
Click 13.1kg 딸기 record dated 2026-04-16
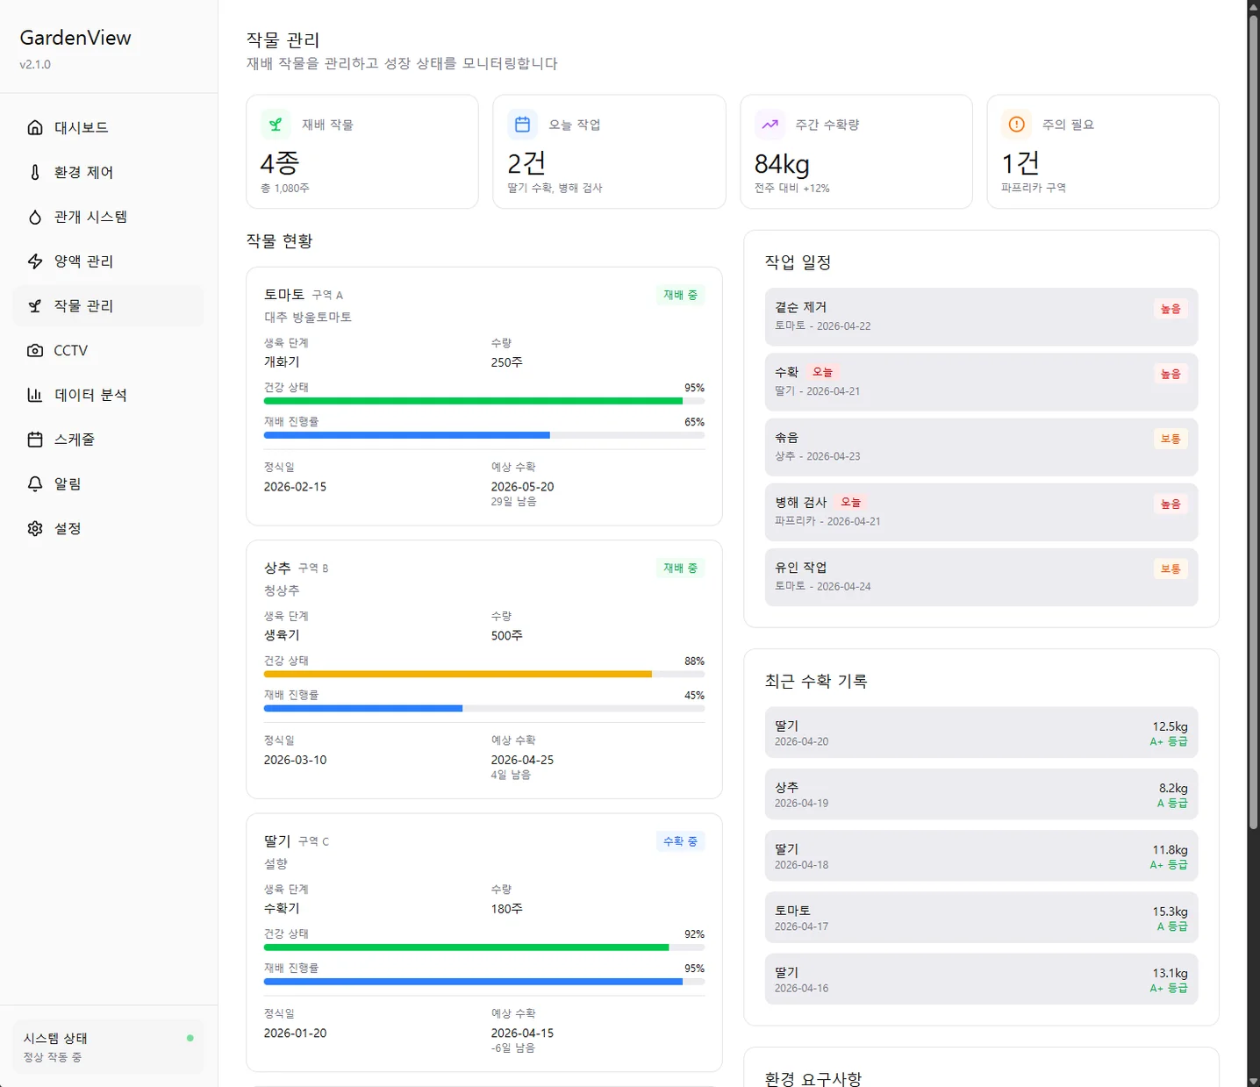(x=981, y=979)
